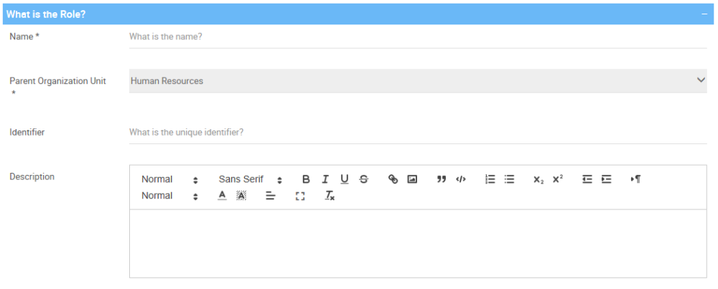Image resolution: width=718 pixels, height=289 pixels.
Task: Open the text color picker
Action: 222,196
